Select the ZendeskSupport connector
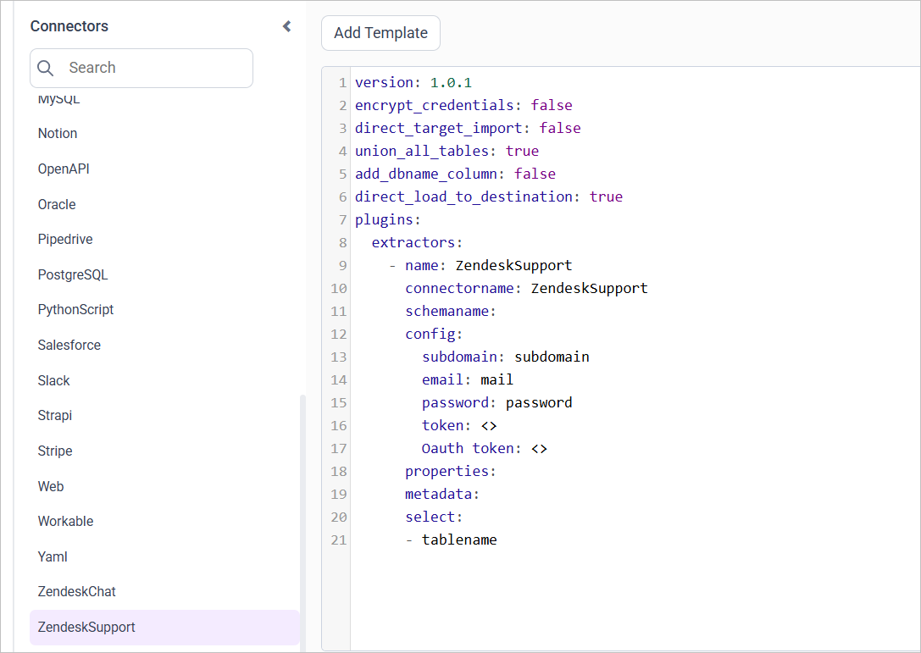 coord(86,627)
